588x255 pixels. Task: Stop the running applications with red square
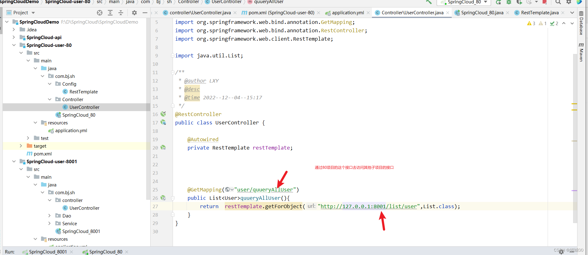pos(544,2)
